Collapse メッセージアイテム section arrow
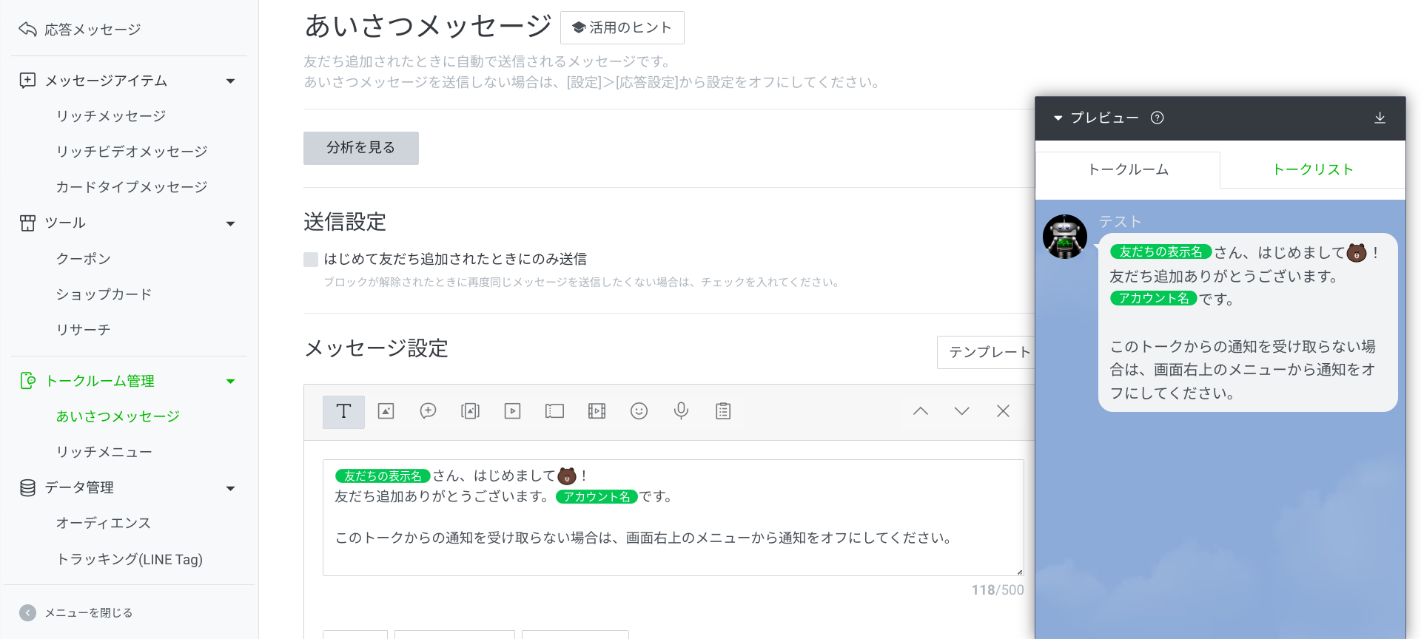1421x639 pixels. (230, 81)
